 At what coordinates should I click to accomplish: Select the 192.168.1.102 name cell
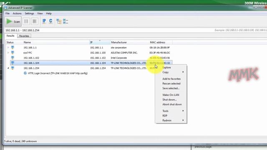tap(31, 58)
